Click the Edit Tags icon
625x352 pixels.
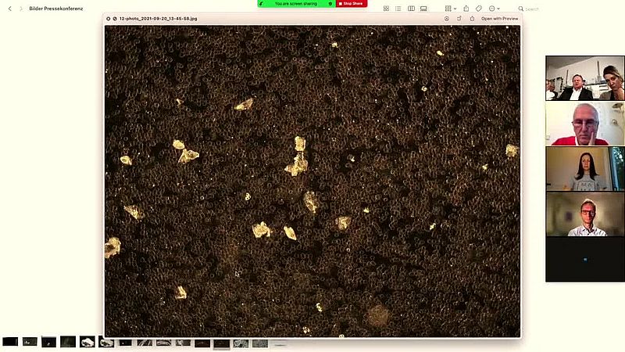coord(479,9)
